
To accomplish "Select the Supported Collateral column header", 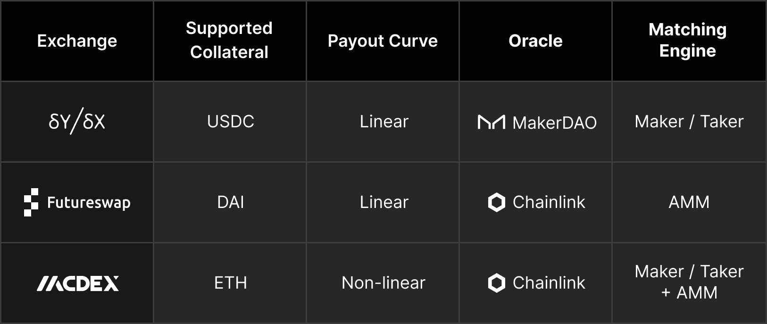I will [x=229, y=40].
